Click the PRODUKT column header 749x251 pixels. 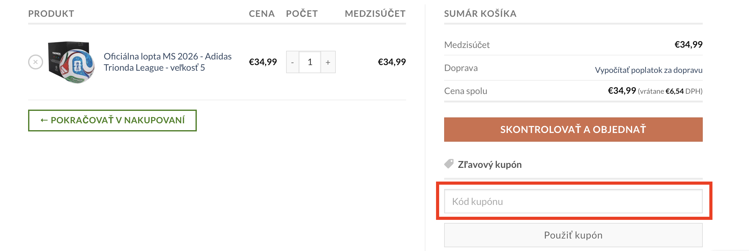tap(51, 14)
